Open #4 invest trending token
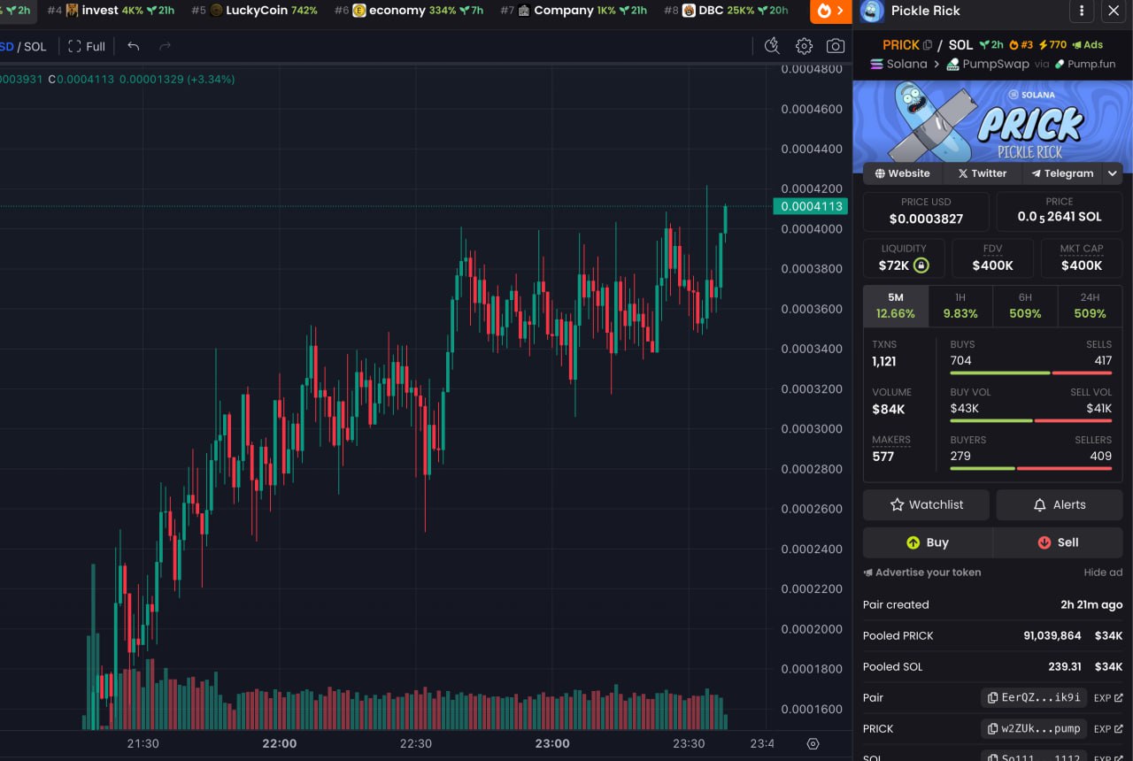Image resolution: width=1133 pixels, height=761 pixels. 111,11
